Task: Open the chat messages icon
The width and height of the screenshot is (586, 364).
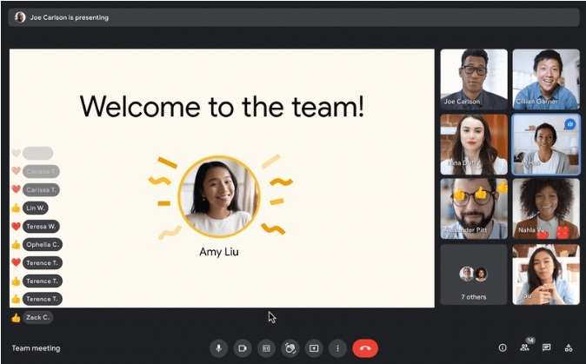Action: point(546,348)
